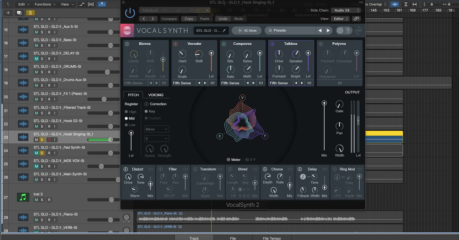Enable the Polyvox module power toggle
The height and width of the screenshot is (240, 459).
(x=321, y=44)
